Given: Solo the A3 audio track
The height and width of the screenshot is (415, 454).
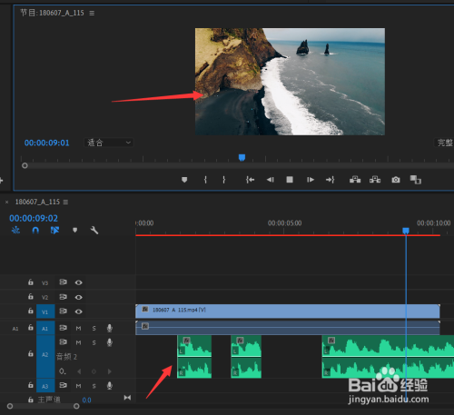Looking at the screenshot, I should coord(94,386).
